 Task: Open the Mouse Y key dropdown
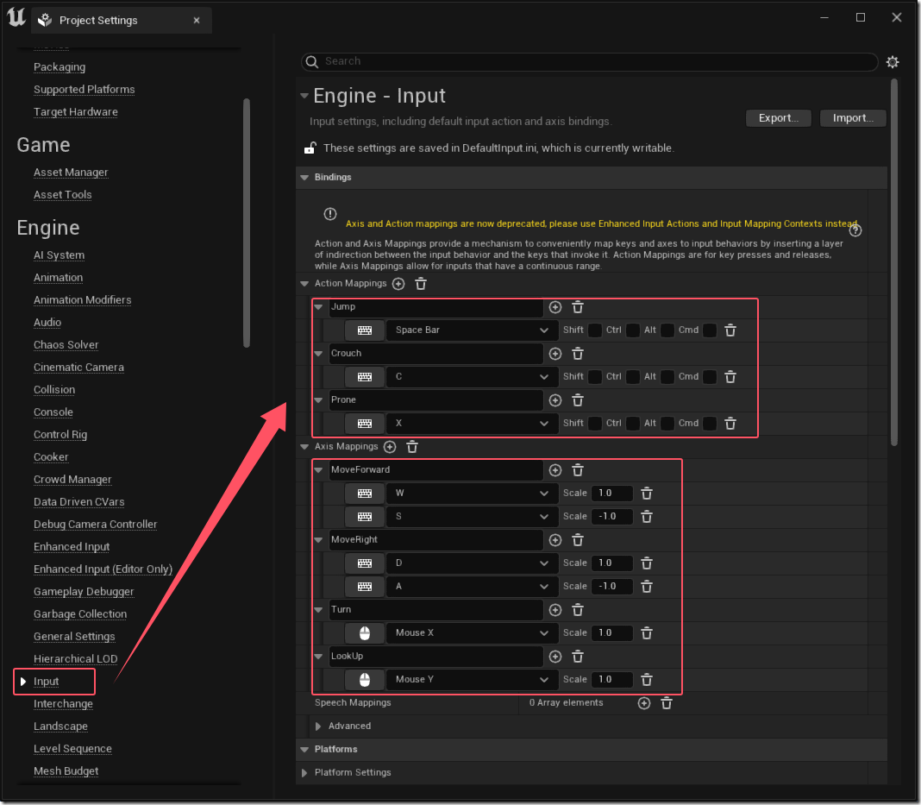[472, 679]
